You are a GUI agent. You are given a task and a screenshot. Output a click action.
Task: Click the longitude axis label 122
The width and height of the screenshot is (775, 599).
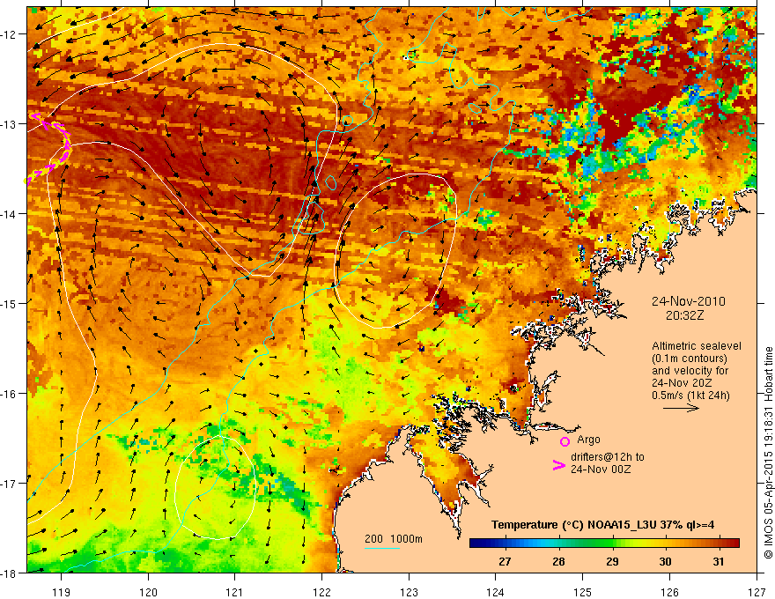coord(321,592)
